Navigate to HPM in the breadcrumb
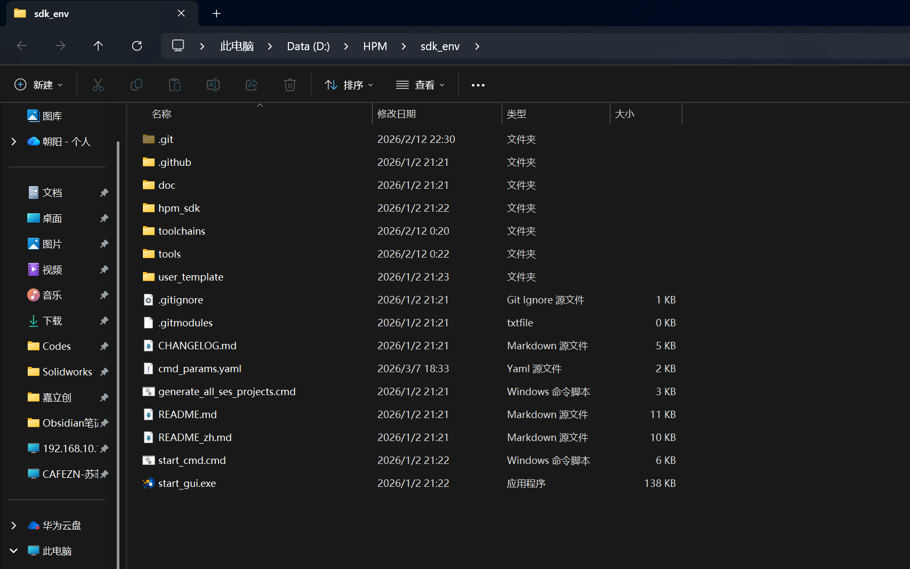910x569 pixels. pos(375,46)
